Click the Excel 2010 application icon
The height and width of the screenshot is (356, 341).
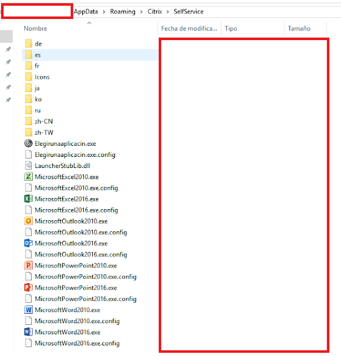(28, 177)
